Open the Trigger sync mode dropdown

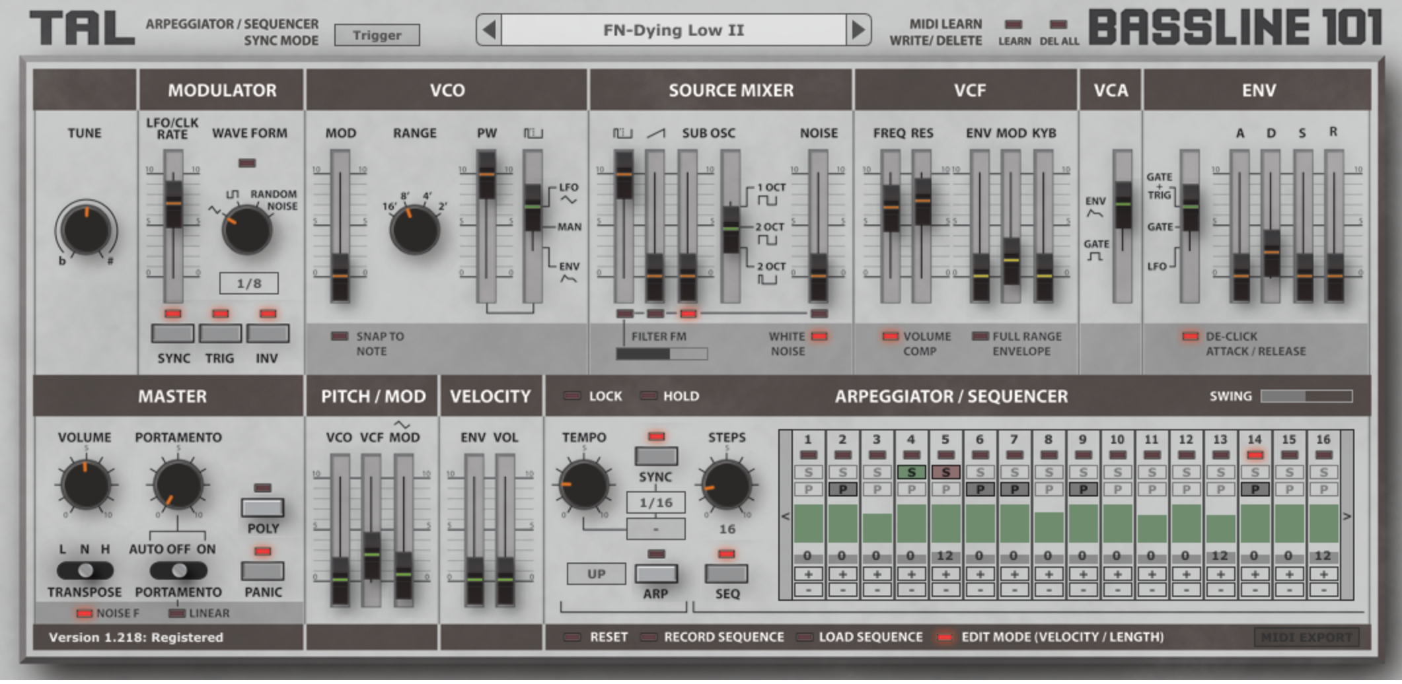pos(377,35)
